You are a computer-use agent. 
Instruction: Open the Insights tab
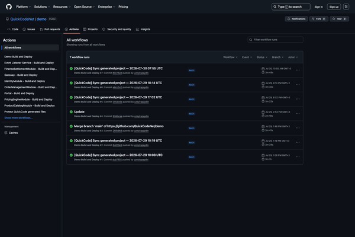point(143,29)
